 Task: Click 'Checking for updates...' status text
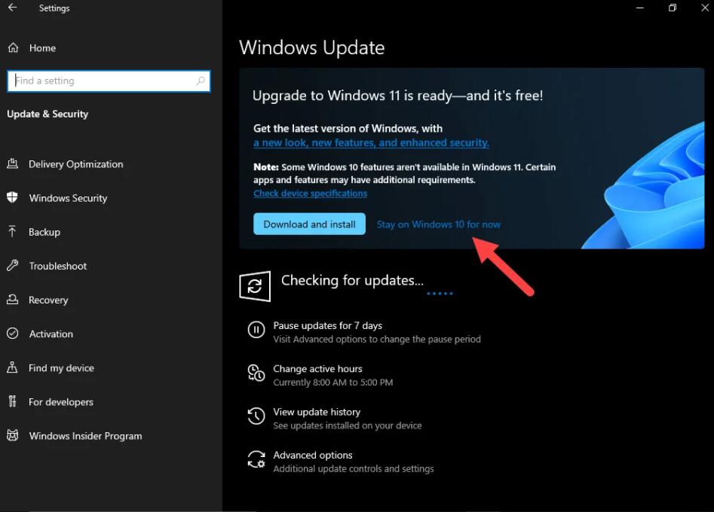(x=352, y=281)
